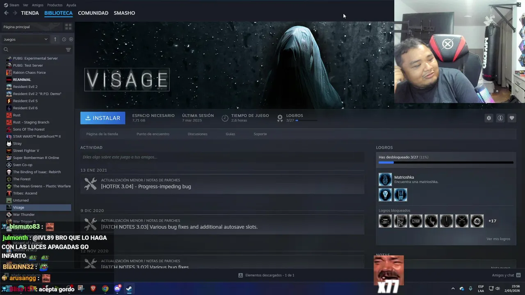Open Amigos y chat panel icon

pyautogui.click(x=518, y=275)
